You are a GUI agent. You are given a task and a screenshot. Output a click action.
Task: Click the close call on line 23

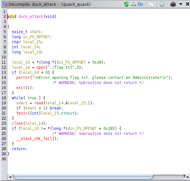coord(17,123)
